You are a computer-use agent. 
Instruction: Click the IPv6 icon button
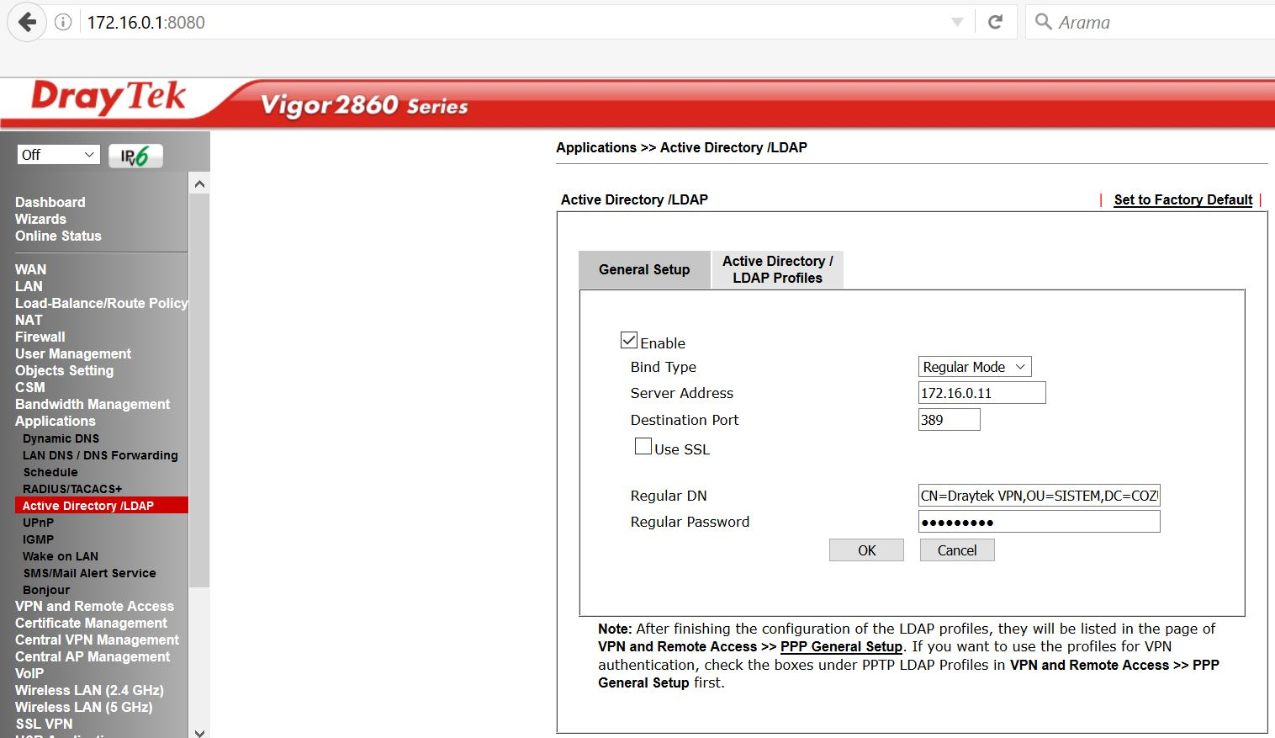tap(135, 156)
